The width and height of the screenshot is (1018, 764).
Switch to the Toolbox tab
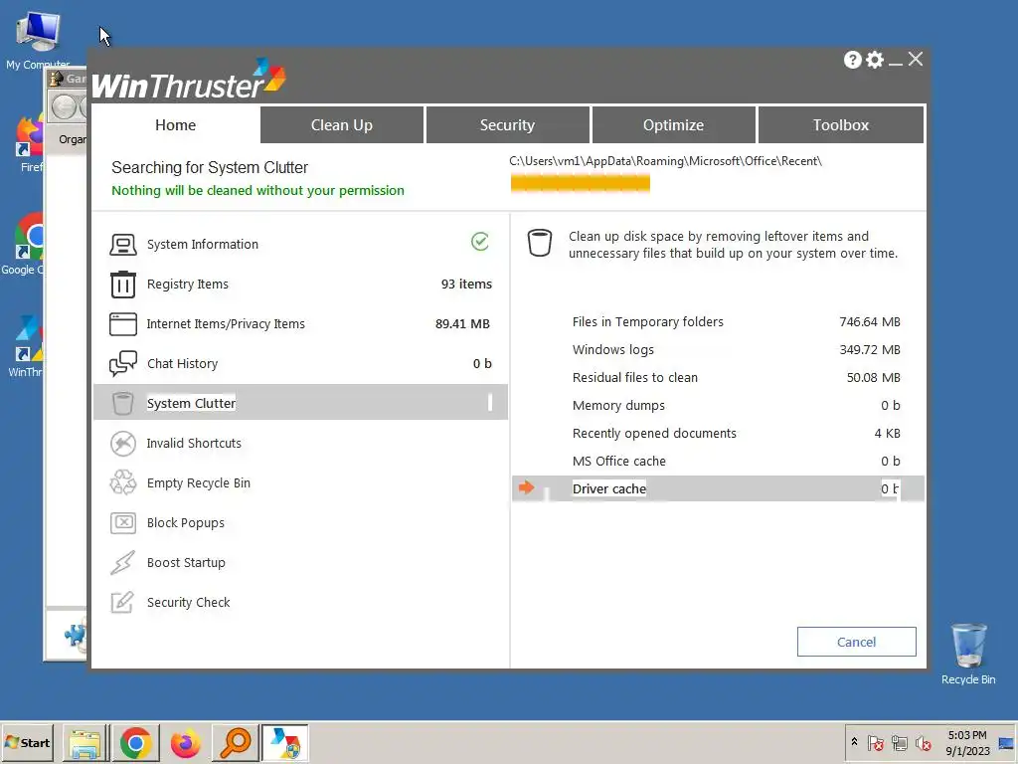point(841,125)
